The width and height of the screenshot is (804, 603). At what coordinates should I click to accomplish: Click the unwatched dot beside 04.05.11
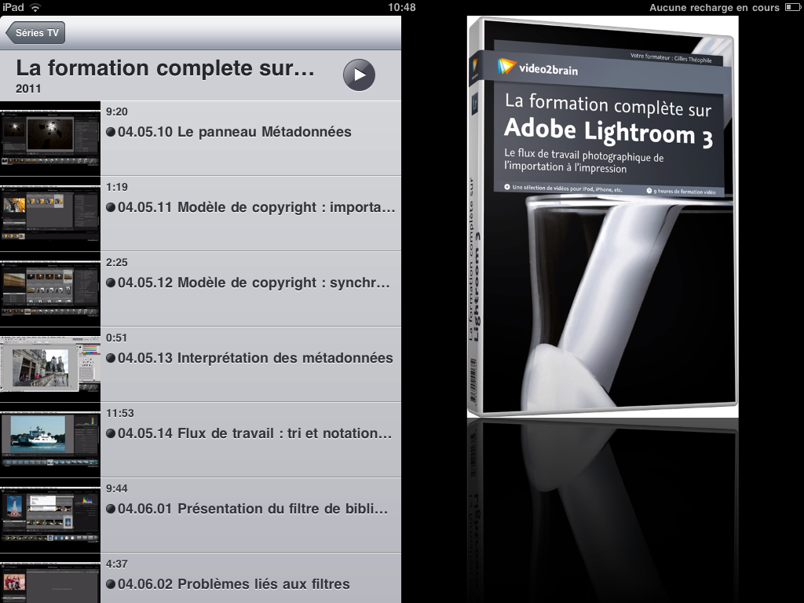click(110, 207)
